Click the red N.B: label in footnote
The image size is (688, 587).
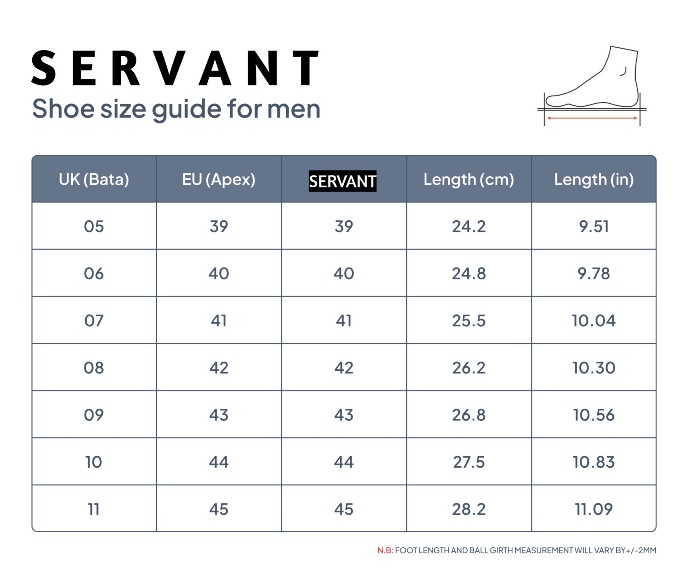(385, 550)
